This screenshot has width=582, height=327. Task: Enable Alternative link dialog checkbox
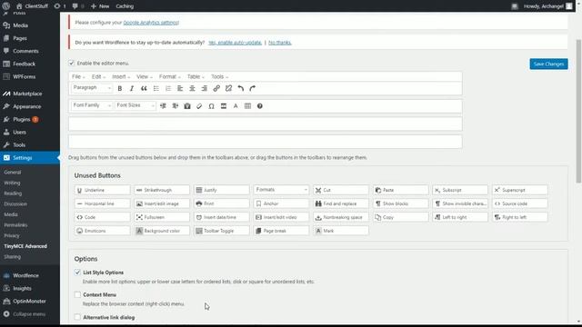coord(77,317)
